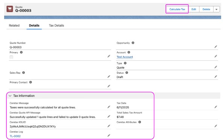Show info tooltip for Opportunity
Image resolution: width=223 pixels, height=140 pixels.
133,43
